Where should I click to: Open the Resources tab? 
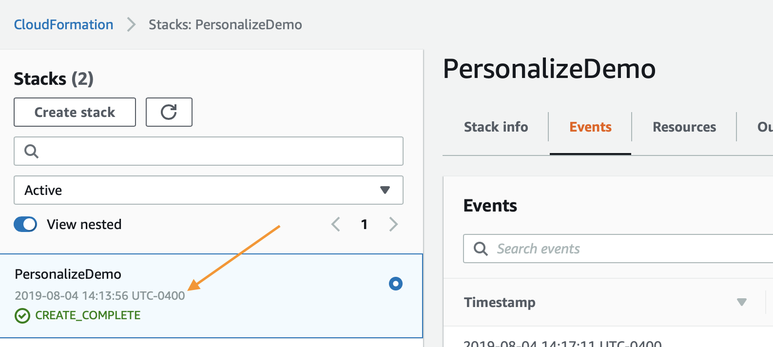pyautogui.click(x=684, y=127)
